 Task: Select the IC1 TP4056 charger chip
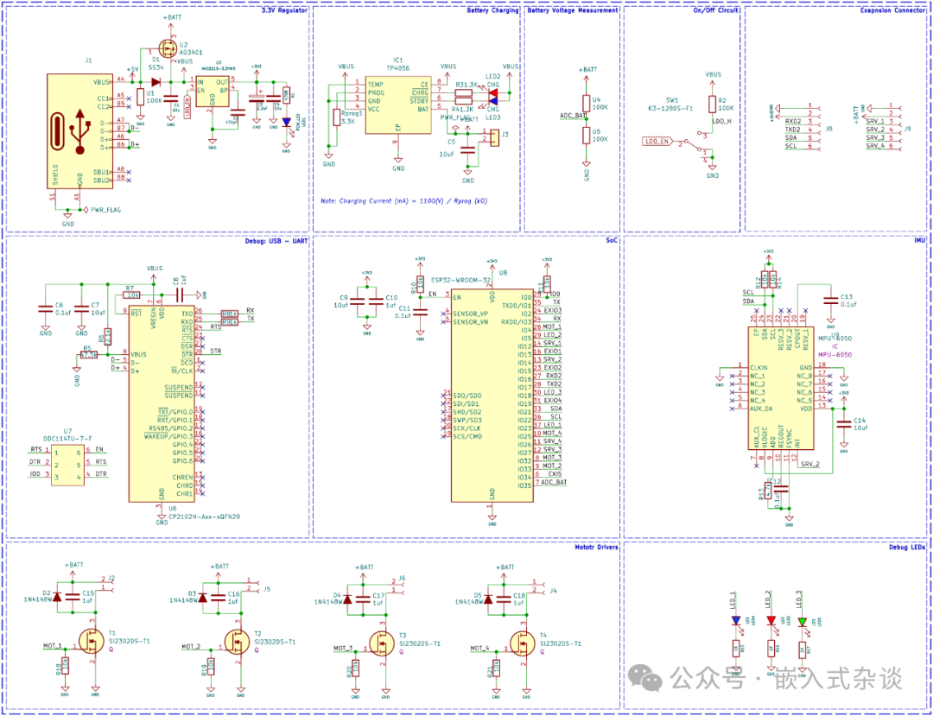(398, 106)
